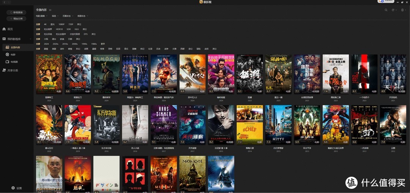Image resolution: width=410 pixels, height=193 pixels.
Task: Click the 天作谜案 title text
Action: (192, 148)
